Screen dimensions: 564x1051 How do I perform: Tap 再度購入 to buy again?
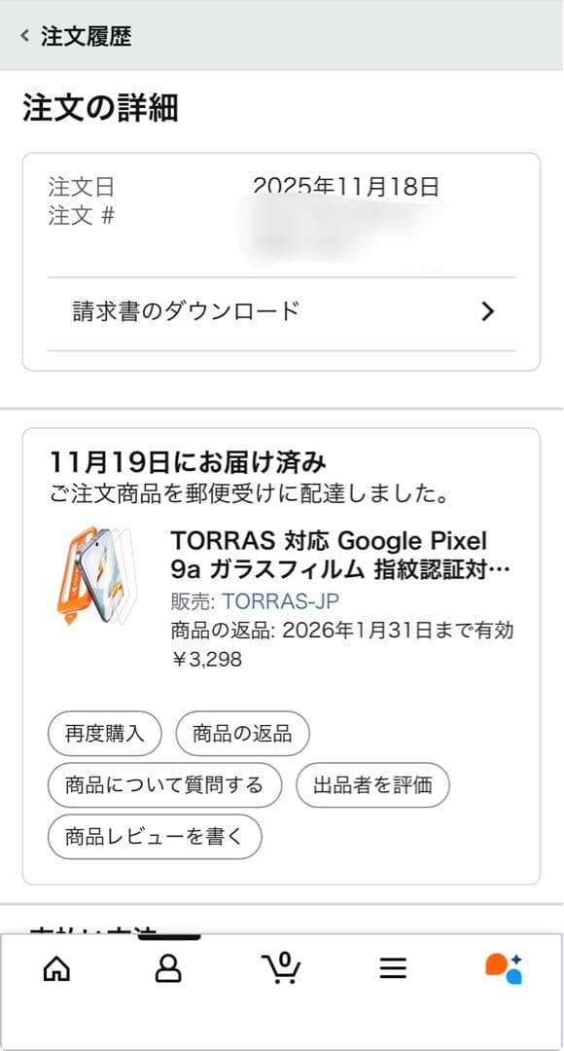[x=103, y=734]
